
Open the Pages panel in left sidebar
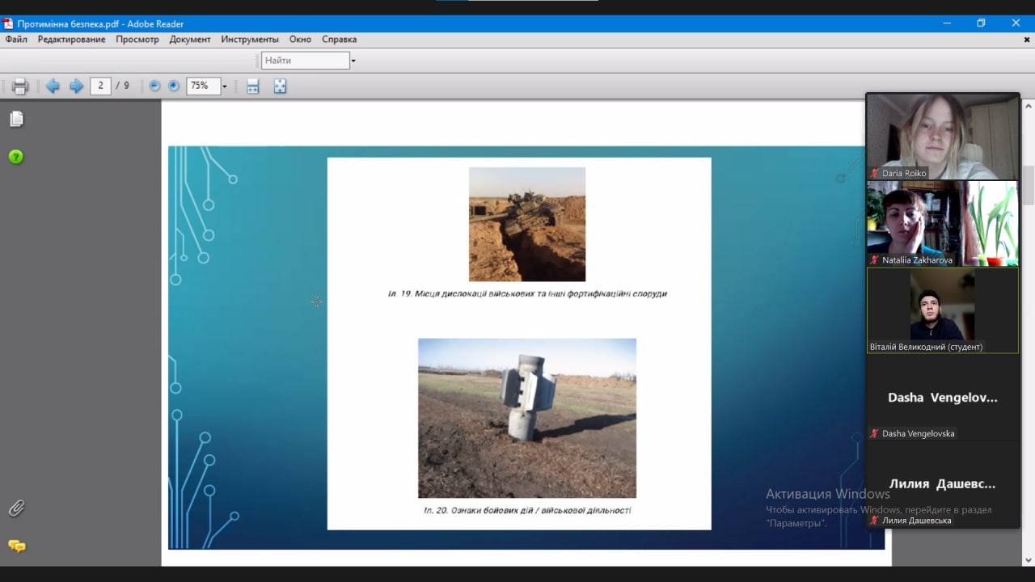[16, 120]
